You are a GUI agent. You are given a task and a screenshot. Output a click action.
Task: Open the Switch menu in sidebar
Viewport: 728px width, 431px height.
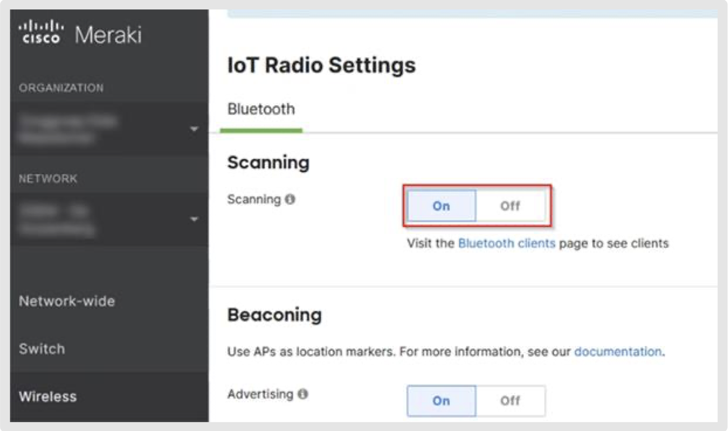(42, 349)
